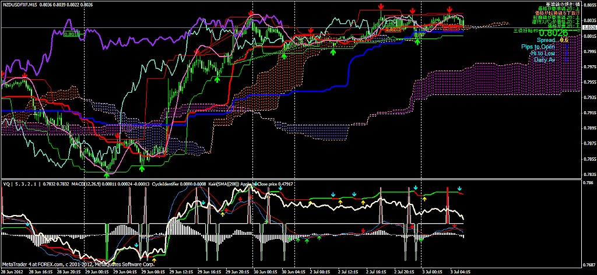The height and width of the screenshot is (275, 597).
Task: Click the highlighted 0.8026 price axis marker
Action: (x=589, y=26)
